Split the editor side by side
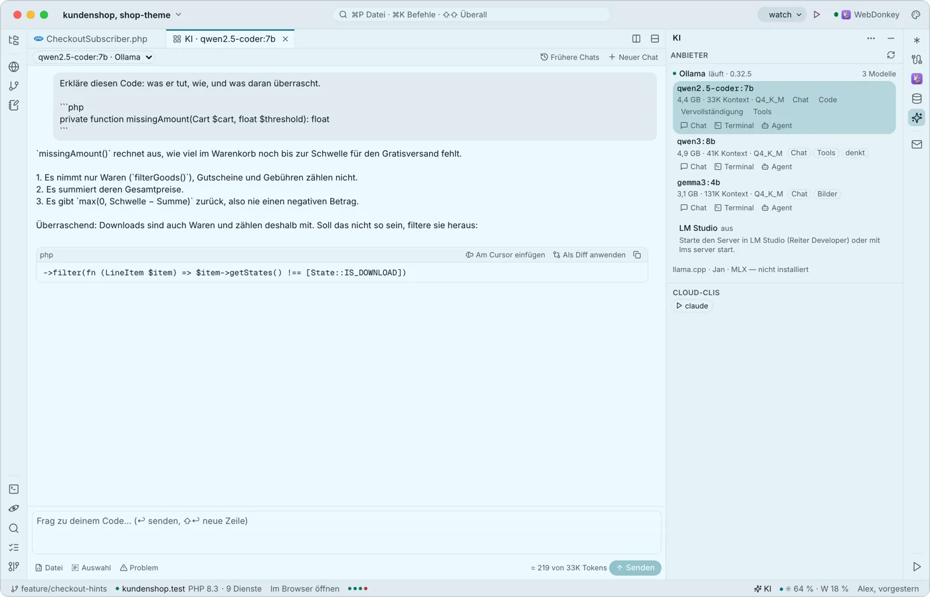The width and height of the screenshot is (930, 597). [636, 38]
